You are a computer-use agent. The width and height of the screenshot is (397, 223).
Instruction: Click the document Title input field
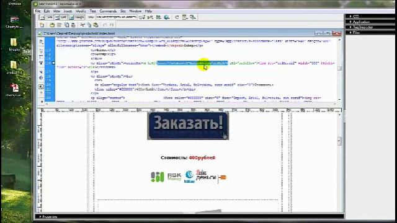(x=117, y=17)
